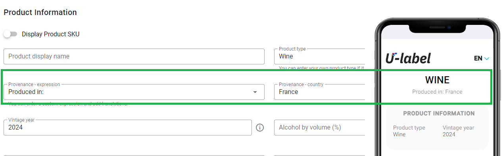Click the Display Product SKU label text
This screenshot has height=156, width=503.
[x=51, y=34]
